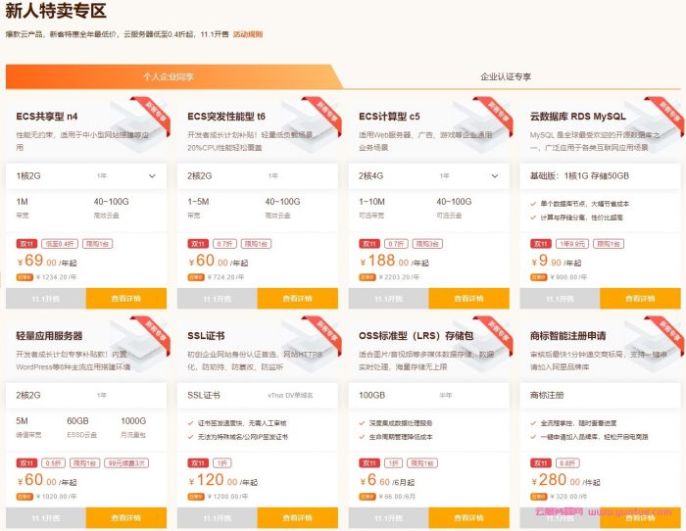Open the 轻量应用服务器 2核2G selector
This screenshot has height=531, width=686.
pyautogui.click(x=86, y=396)
